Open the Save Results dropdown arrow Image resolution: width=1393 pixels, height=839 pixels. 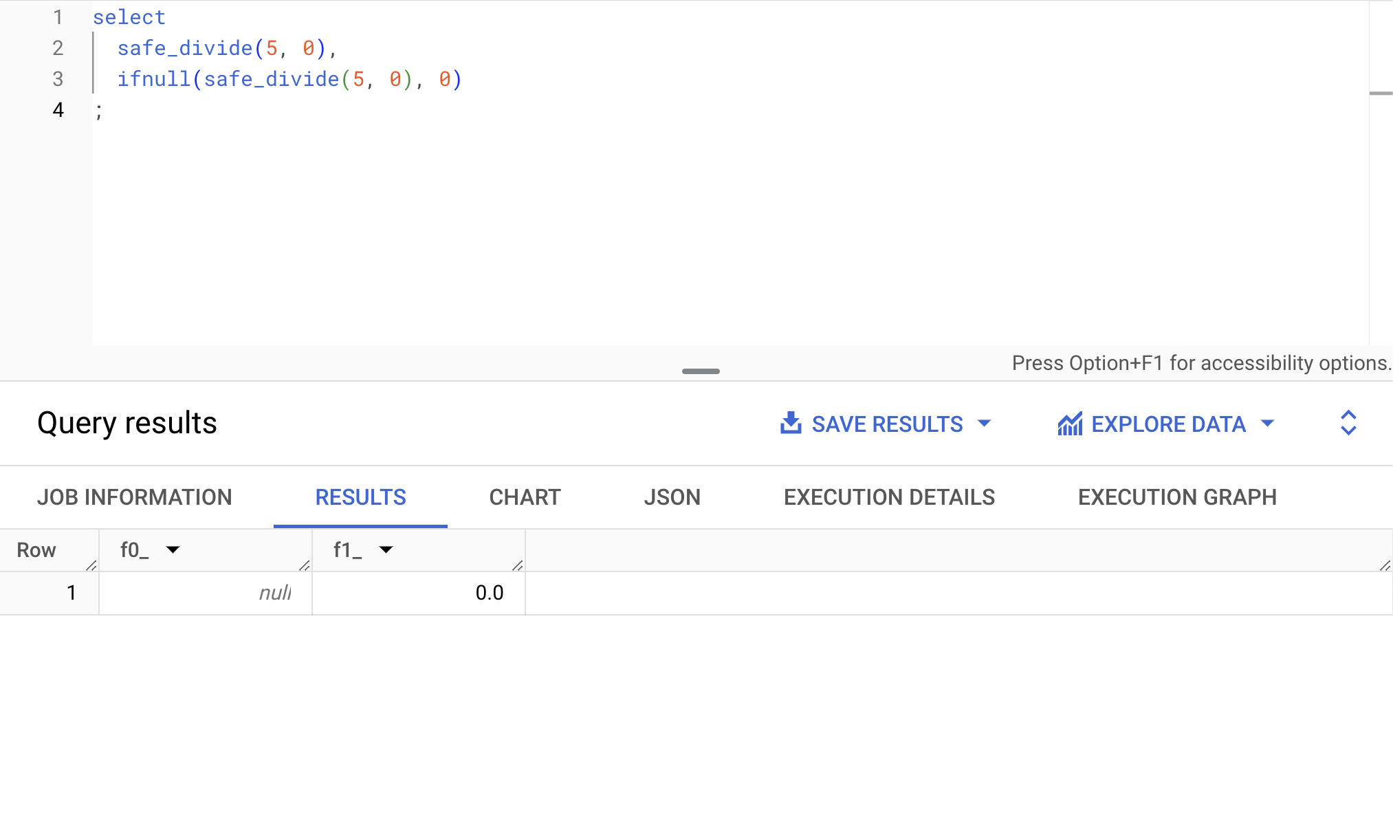click(985, 423)
